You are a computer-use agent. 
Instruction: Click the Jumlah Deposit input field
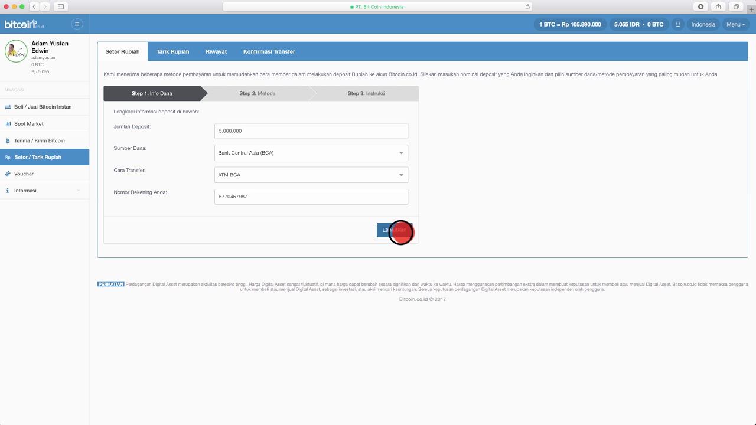click(311, 131)
